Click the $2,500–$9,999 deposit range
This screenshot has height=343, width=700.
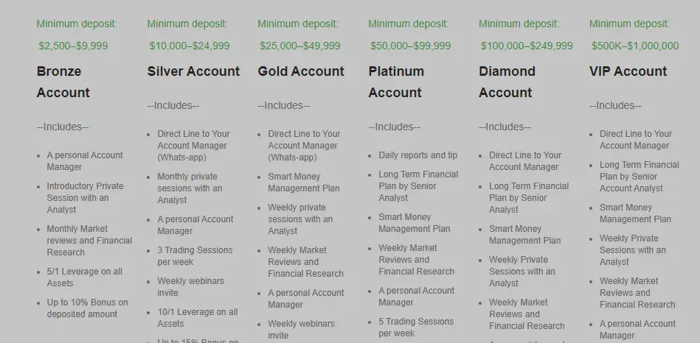(x=73, y=46)
